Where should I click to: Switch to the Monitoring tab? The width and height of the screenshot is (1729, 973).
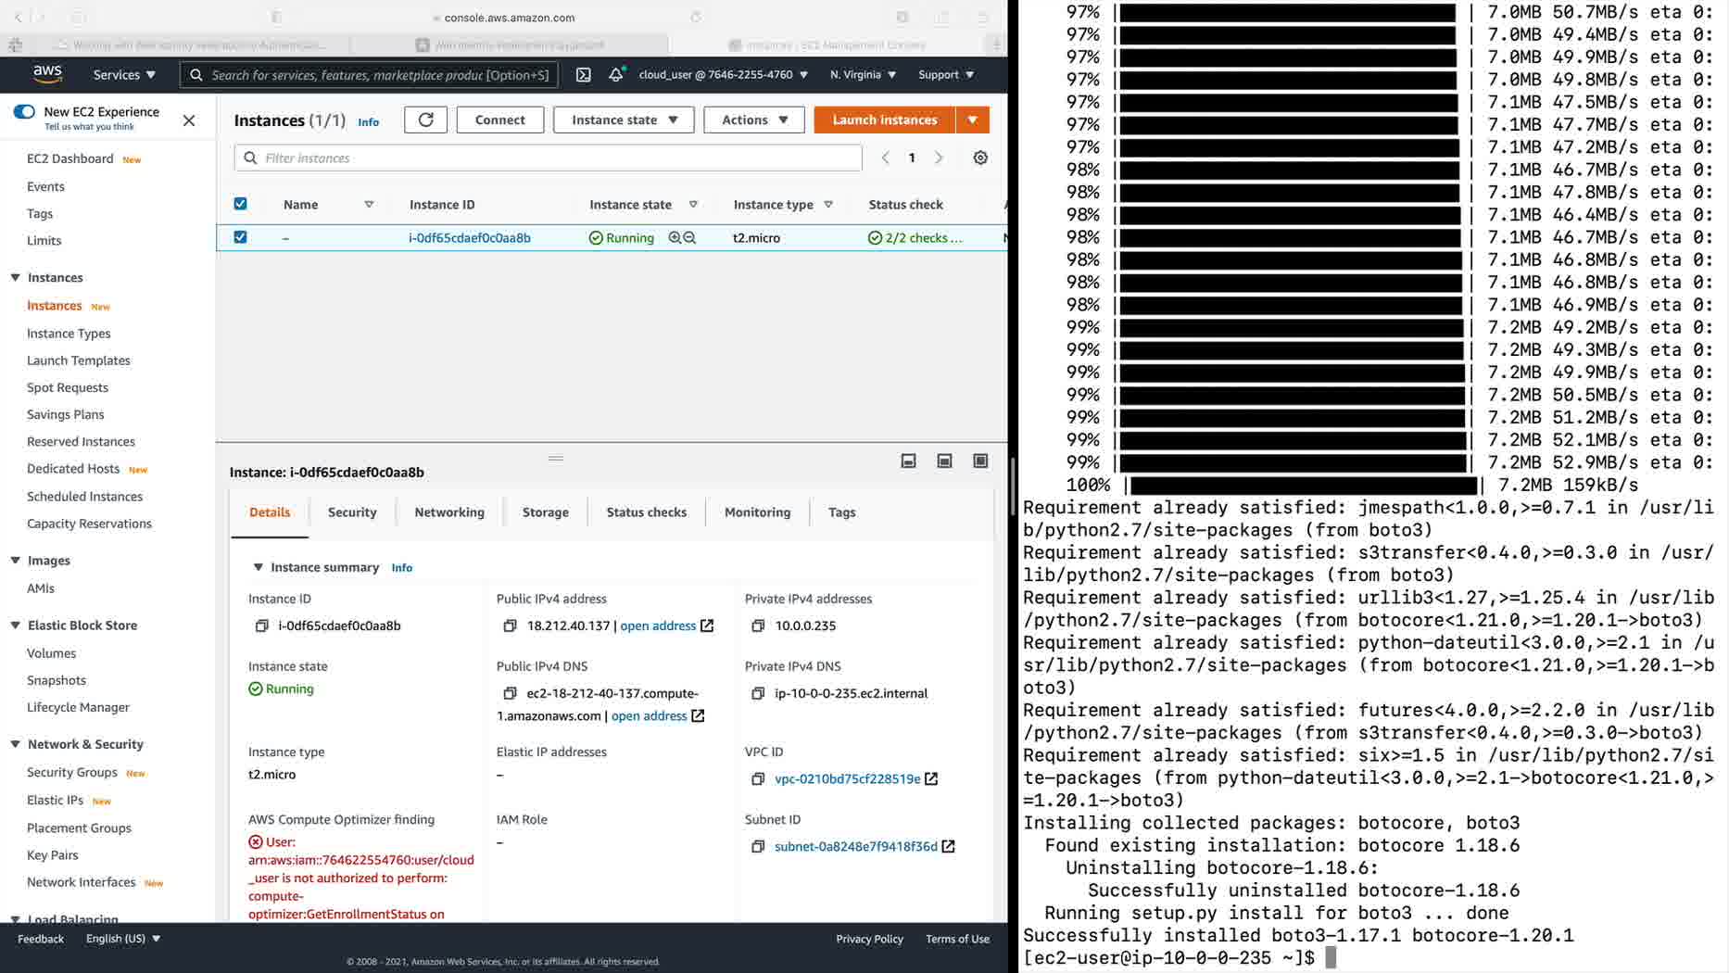[758, 512]
